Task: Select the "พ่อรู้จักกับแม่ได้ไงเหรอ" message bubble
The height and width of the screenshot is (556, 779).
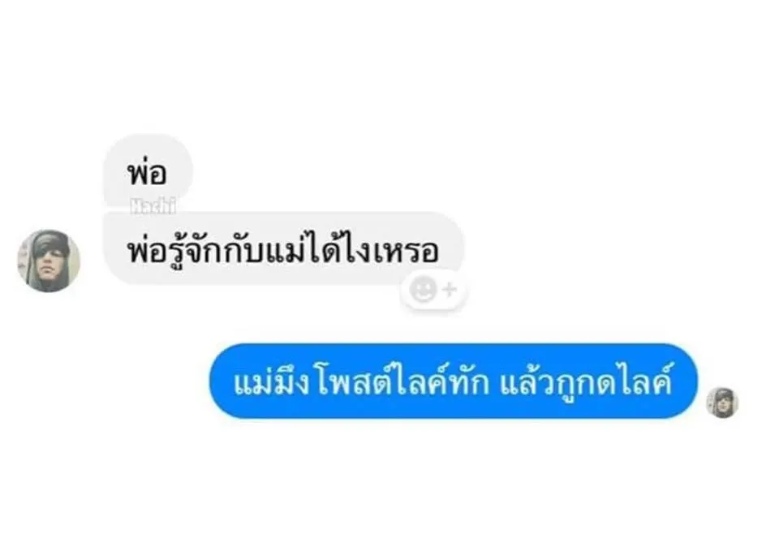Action: [x=283, y=248]
